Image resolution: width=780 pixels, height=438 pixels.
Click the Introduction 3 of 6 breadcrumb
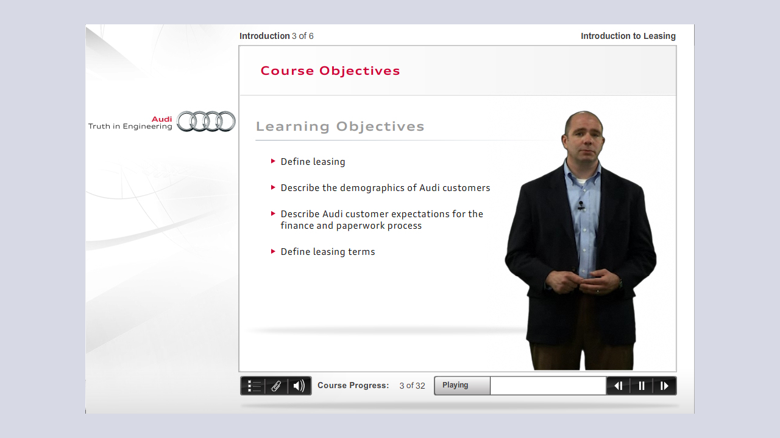click(x=277, y=36)
